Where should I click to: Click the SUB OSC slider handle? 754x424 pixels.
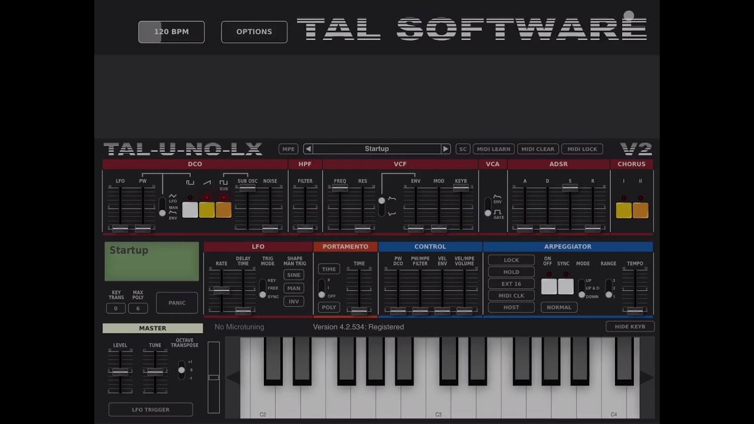coord(247,188)
